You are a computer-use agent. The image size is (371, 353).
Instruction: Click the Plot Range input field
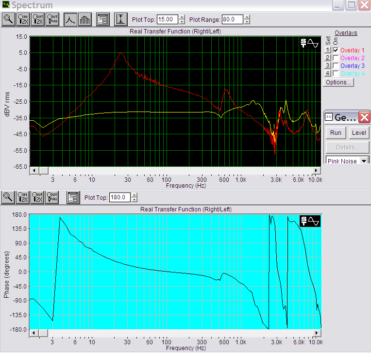tap(232, 19)
